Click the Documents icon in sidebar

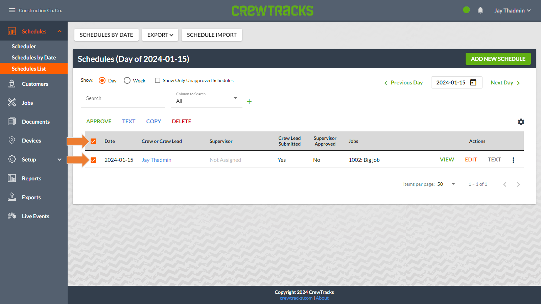pos(12,122)
